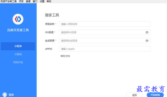Open the 帮助 menu
The width and height of the screenshot is (167, 97).
49,2
